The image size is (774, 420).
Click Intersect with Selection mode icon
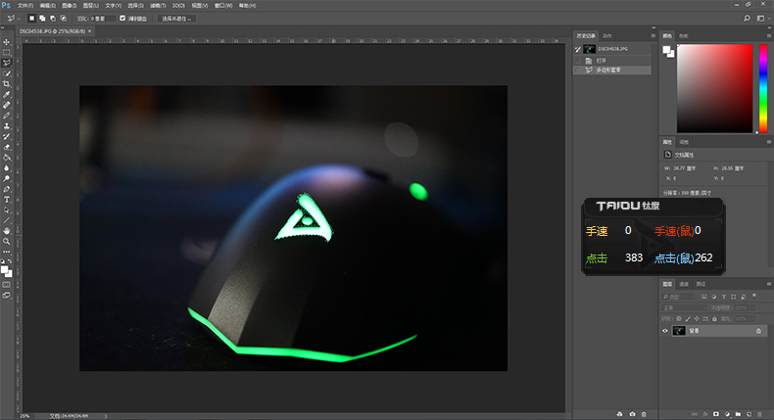tap(63, 19)
